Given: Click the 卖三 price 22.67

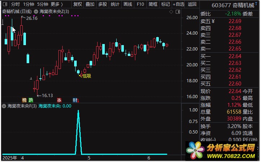Looking at the screenshot, I should point(235,35).
